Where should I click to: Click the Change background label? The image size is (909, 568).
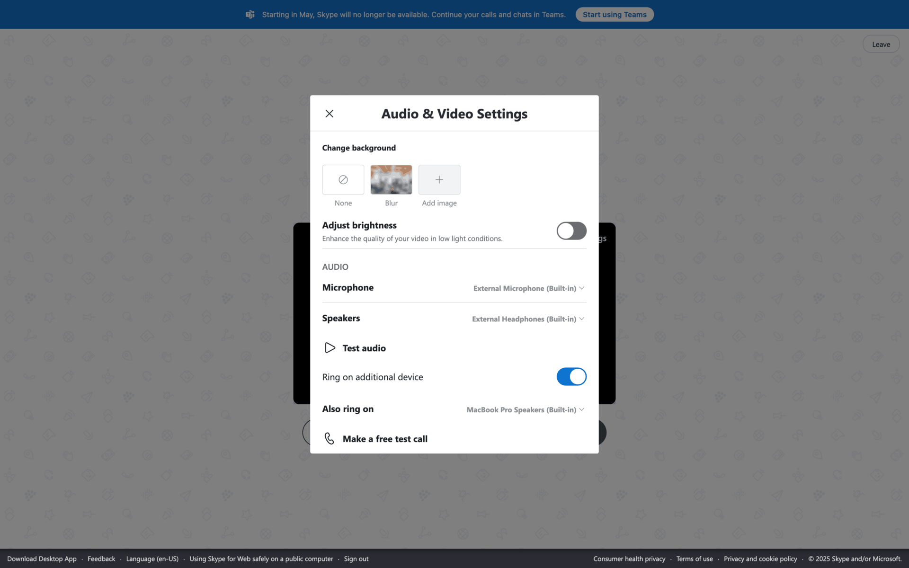(359, 148)
